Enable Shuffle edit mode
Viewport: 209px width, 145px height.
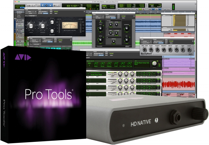[x=18, y=6]
